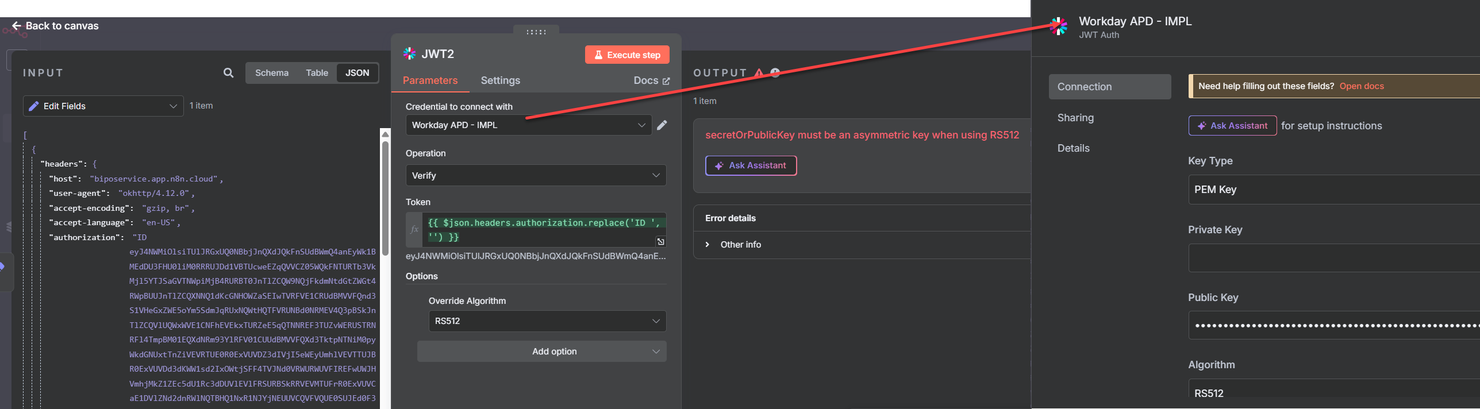
Task: Edit the Workday APD - IMPL credential (pencil)
Action: (662, 125)
